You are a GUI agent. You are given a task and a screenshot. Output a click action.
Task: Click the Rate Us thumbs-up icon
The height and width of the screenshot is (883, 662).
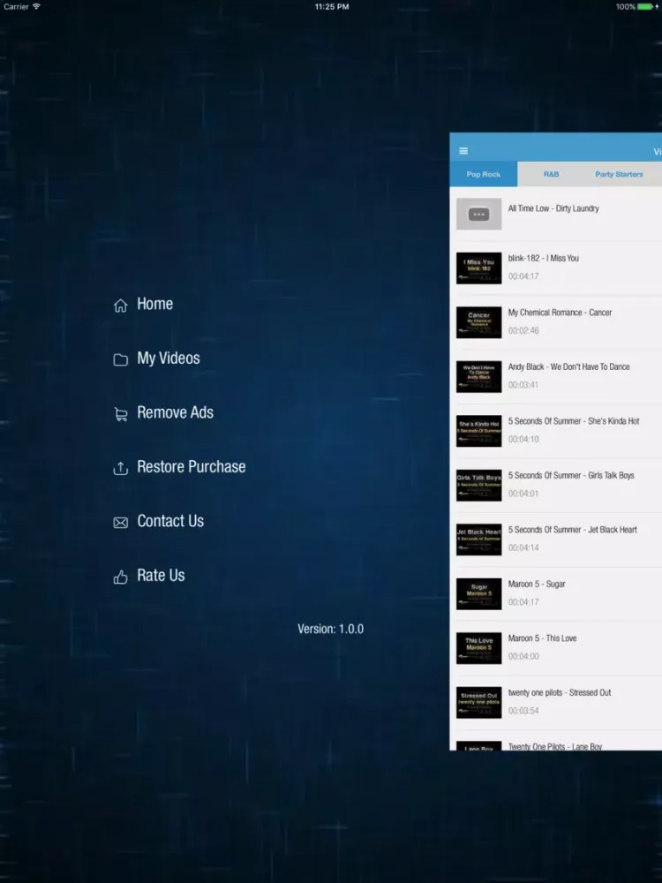tap(120, 577)
